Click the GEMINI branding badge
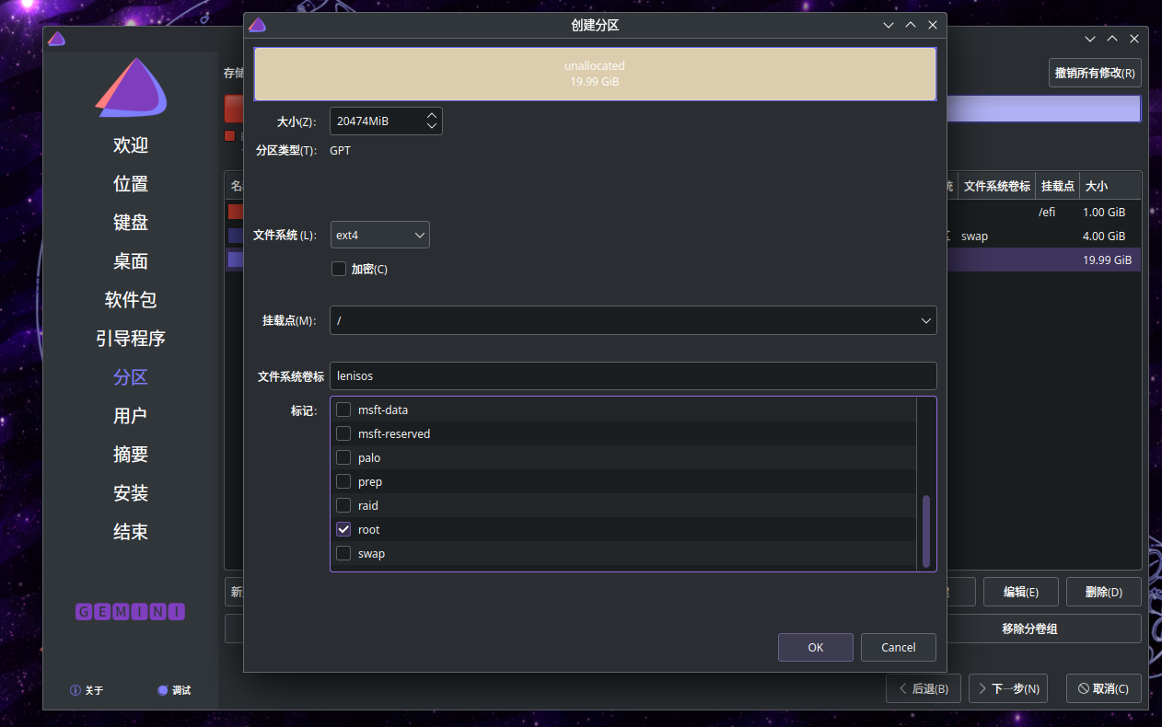Image resolution: width=1162 pixels, height=727 pixels. (x=130, y=612)
